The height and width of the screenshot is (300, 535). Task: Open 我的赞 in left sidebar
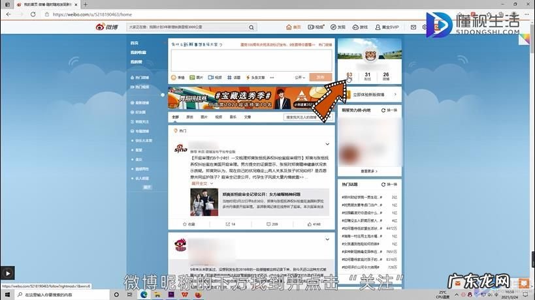pyautogui.click(x=136, y=62)
